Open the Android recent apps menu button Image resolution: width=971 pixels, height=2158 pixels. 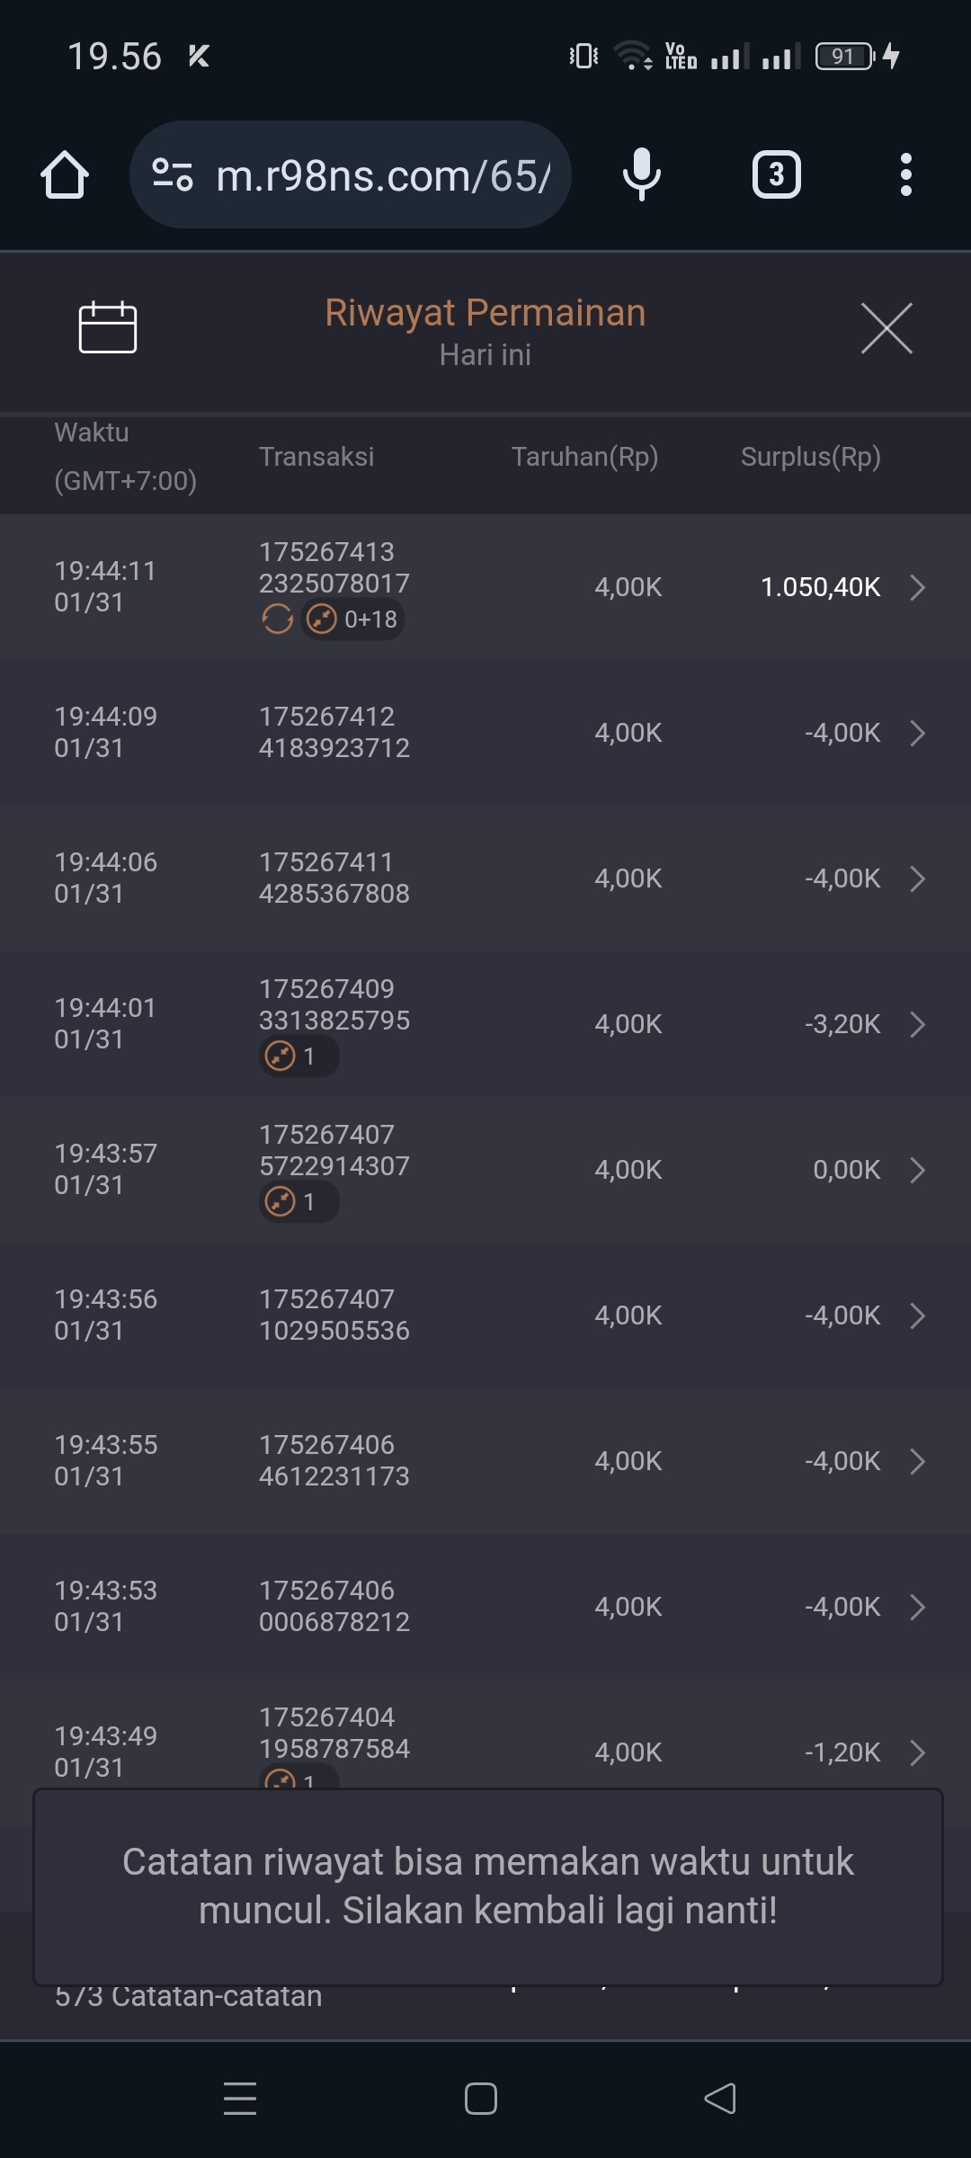click(x=240, y=2099)
